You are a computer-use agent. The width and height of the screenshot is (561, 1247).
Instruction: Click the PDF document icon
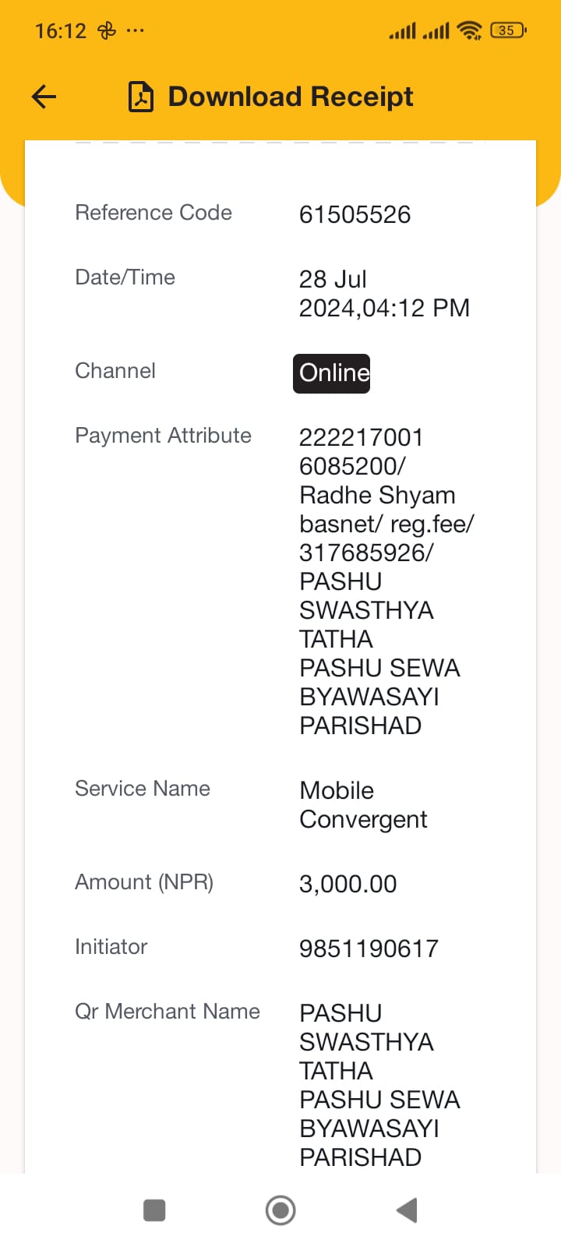point(141,97)
